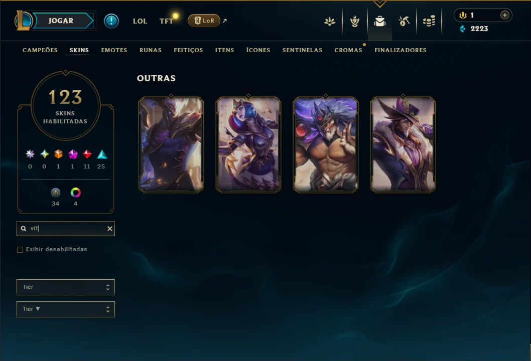The image size is (531, 361).
Task: Switch to the CROMAS tab
Action: point(348,50)
